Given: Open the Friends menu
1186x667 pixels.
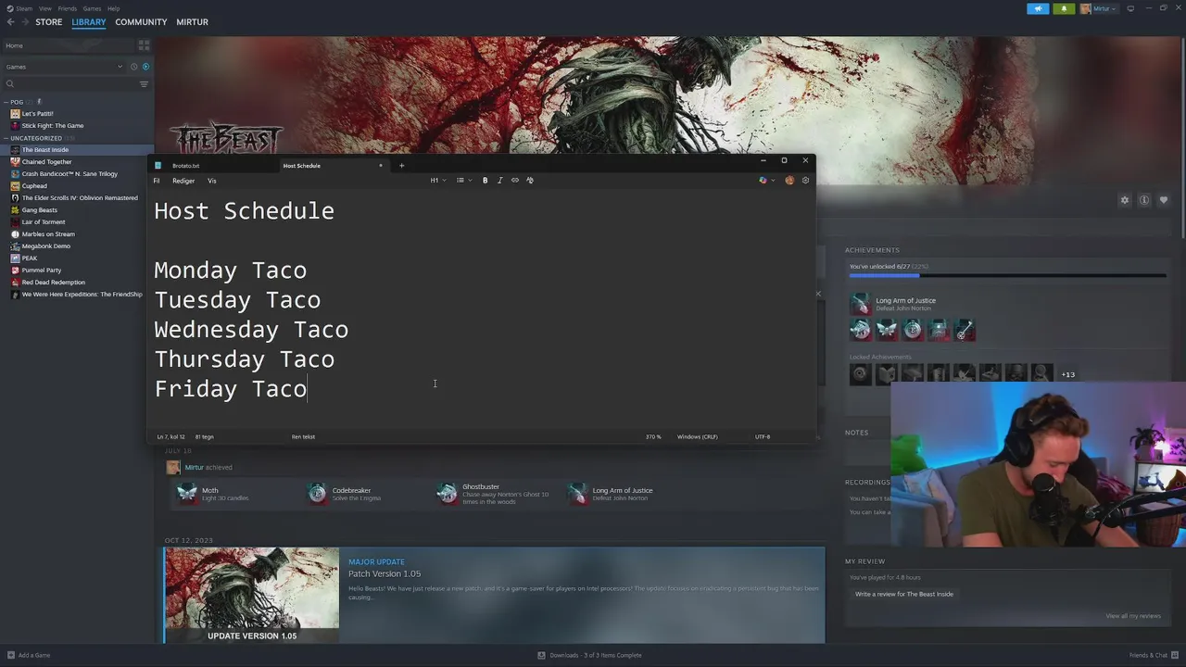Looking at the screenshot, I should tap(68, 8).
